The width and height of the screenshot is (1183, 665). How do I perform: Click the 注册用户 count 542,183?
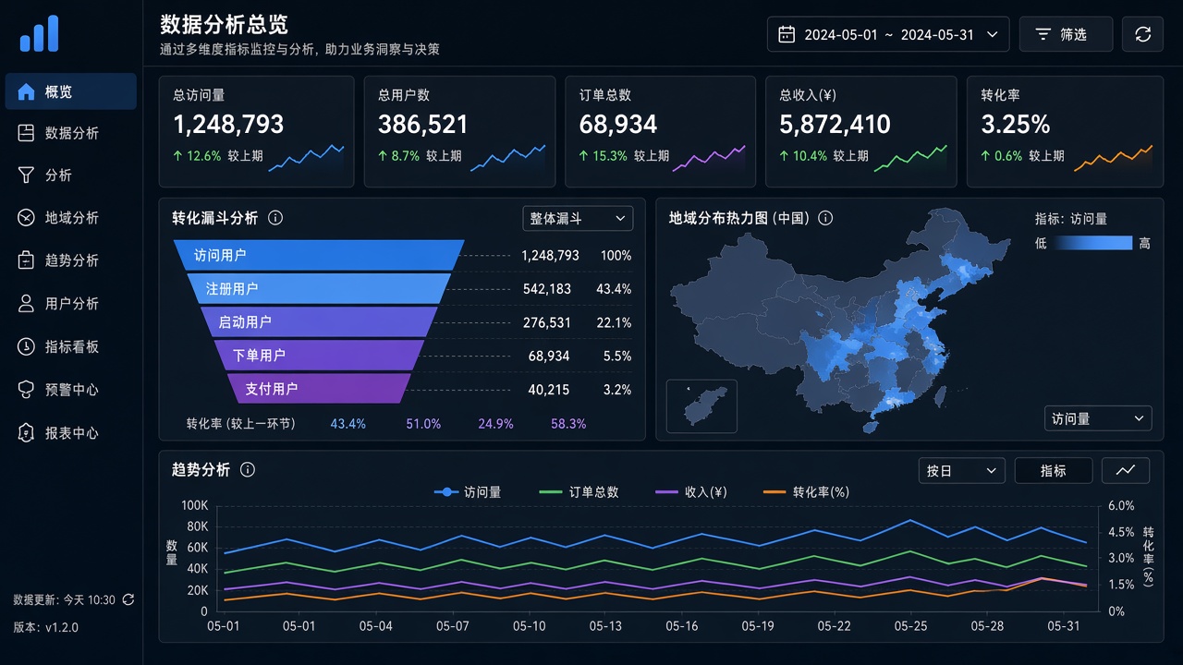pos(547,289)
